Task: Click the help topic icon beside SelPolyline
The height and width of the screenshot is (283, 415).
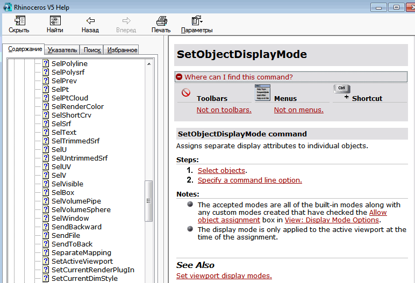Action: [x=46, y=64]
